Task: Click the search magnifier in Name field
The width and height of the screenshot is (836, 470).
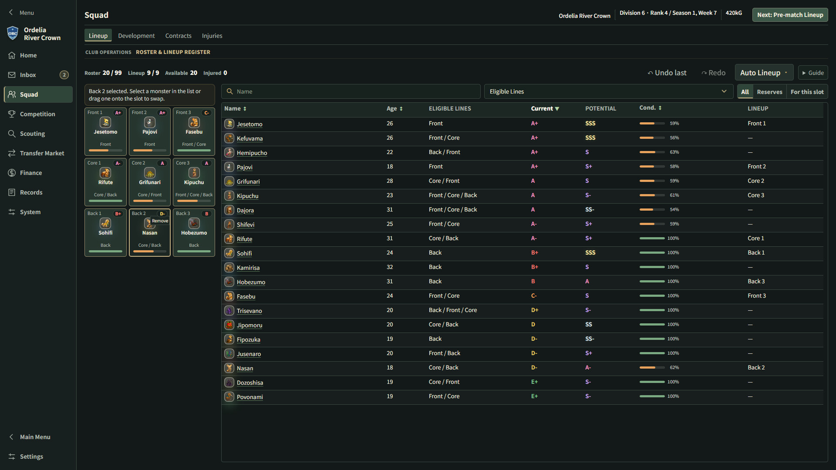Action: (230, 91)
